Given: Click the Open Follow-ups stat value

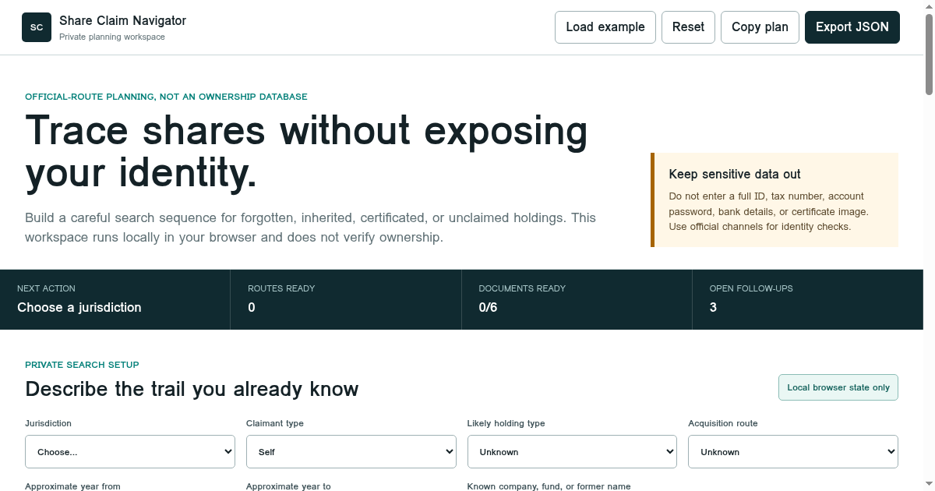Looking at the screenshot, I should [713, 308].
